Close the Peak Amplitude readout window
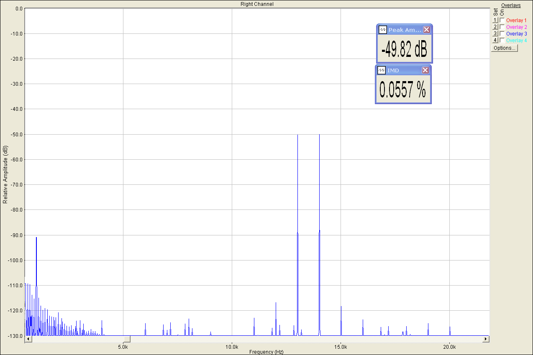Screen dimensions: 533x355 [x=426, y=30]
